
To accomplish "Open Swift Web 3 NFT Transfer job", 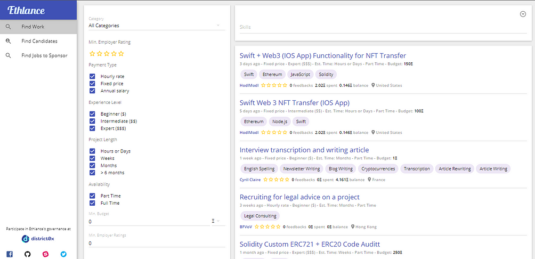I will click(295, 103).
